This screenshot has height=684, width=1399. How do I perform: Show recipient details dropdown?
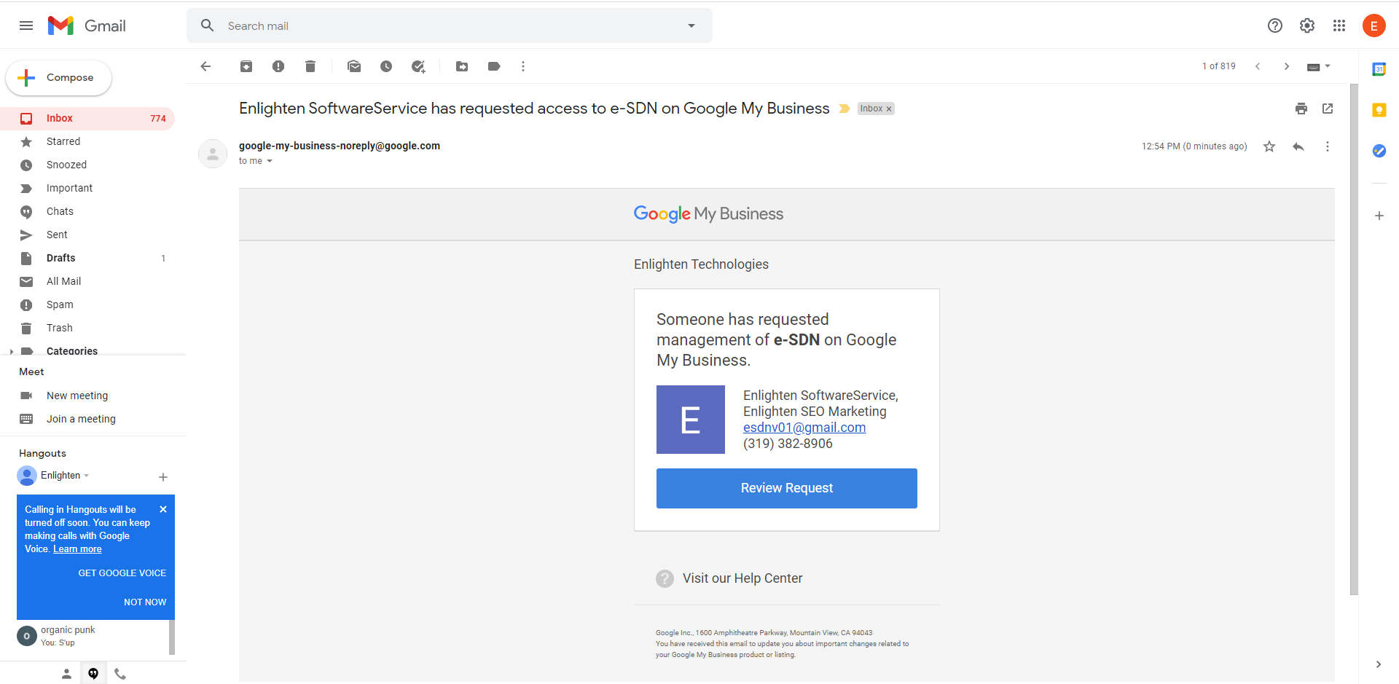coord(269,161)
